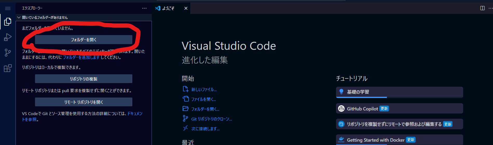
Task: Click the remote repository walkthrough icon
Action: pyautogui.click(x=341, y=124)
